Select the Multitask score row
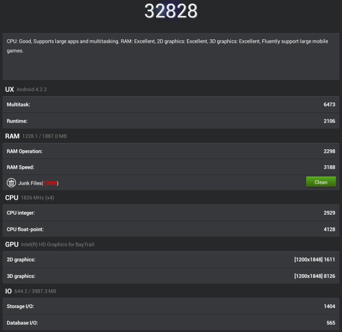The width and height of the screenshot is (342, 332). [x=171, y=105]
